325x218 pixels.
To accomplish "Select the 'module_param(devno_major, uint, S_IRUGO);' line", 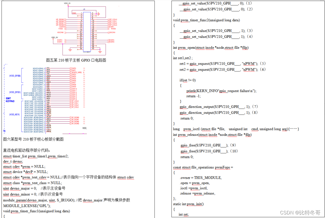I will pos(66,200).
